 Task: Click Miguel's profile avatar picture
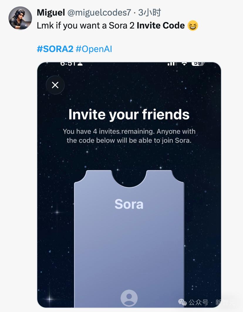point(20,18)
